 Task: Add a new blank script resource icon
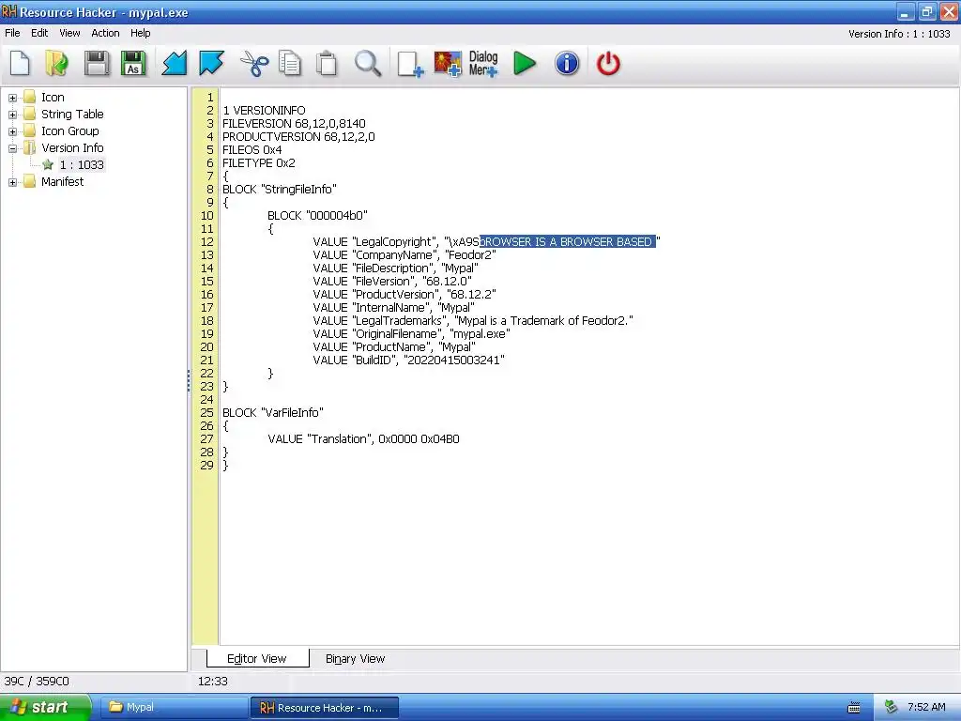pos(410,63)
